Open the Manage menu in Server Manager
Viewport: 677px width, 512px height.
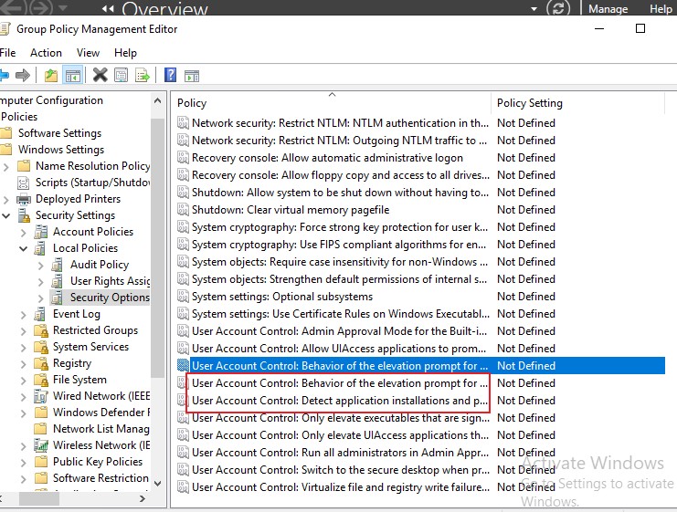coord(608,9)
